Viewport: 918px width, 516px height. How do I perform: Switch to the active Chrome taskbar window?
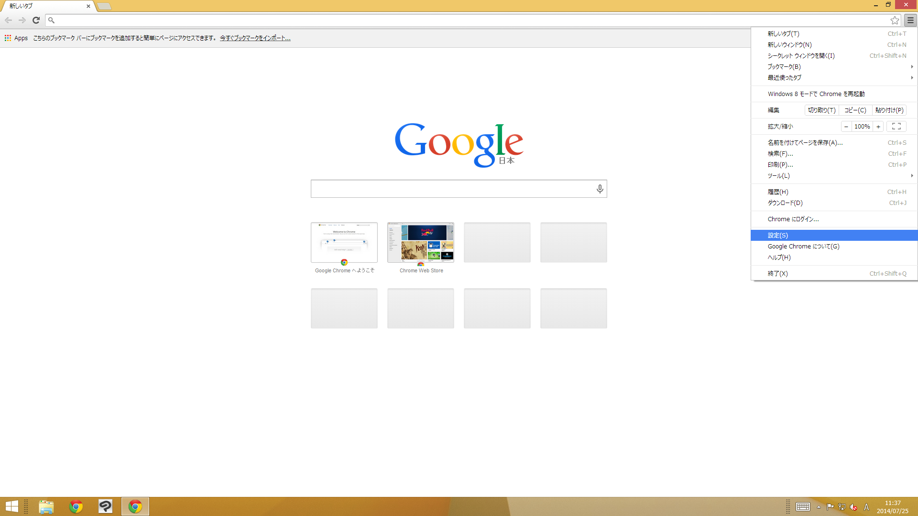135,506
